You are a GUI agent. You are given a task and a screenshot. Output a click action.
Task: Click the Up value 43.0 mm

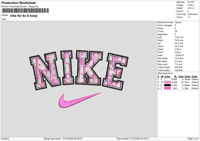click(179, 43)
